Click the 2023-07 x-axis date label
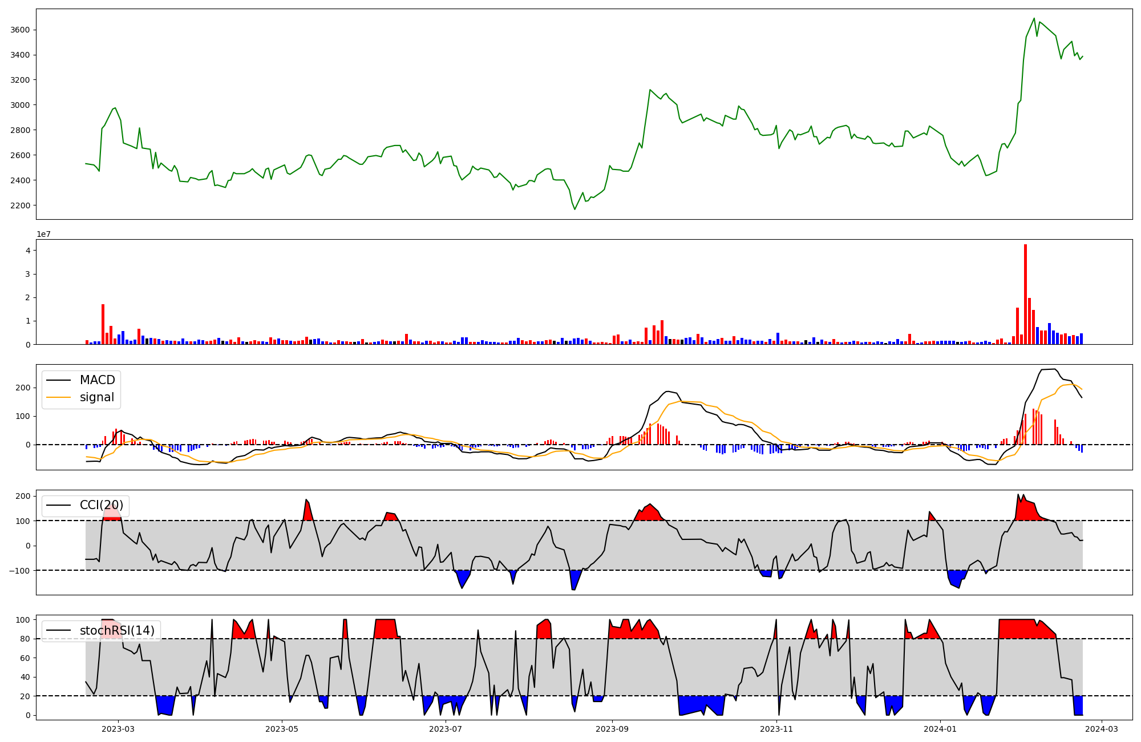 pyautogui.click(x=446, y=729)
